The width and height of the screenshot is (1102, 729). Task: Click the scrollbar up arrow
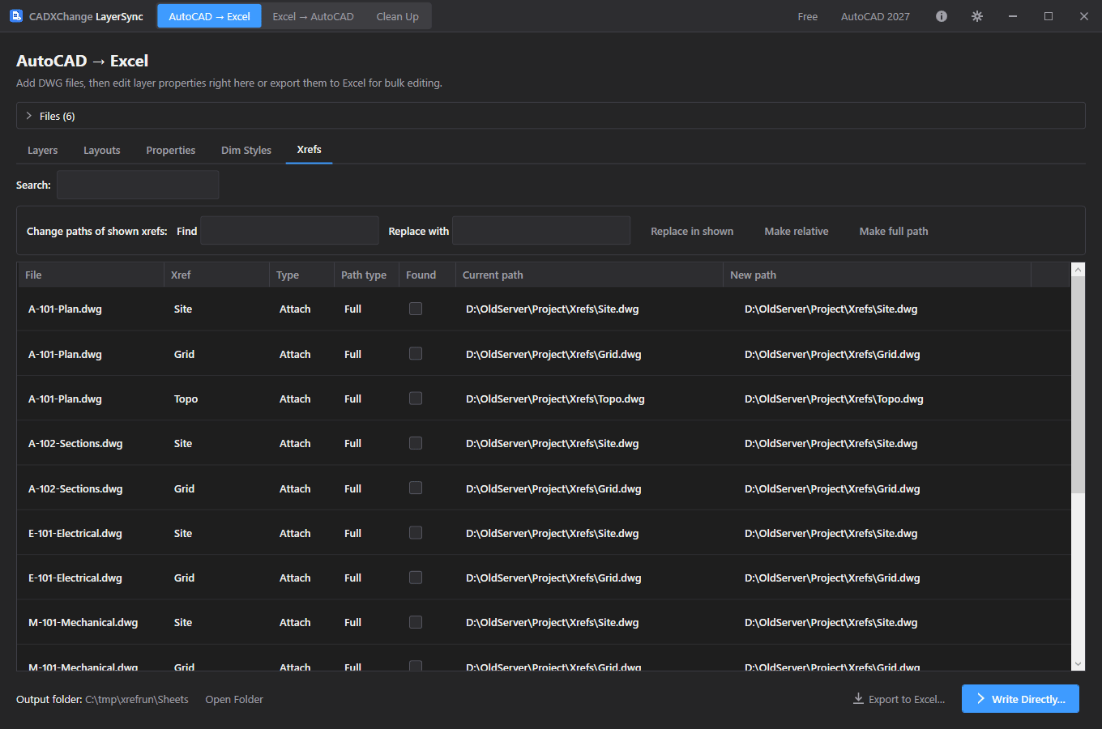1078,269
